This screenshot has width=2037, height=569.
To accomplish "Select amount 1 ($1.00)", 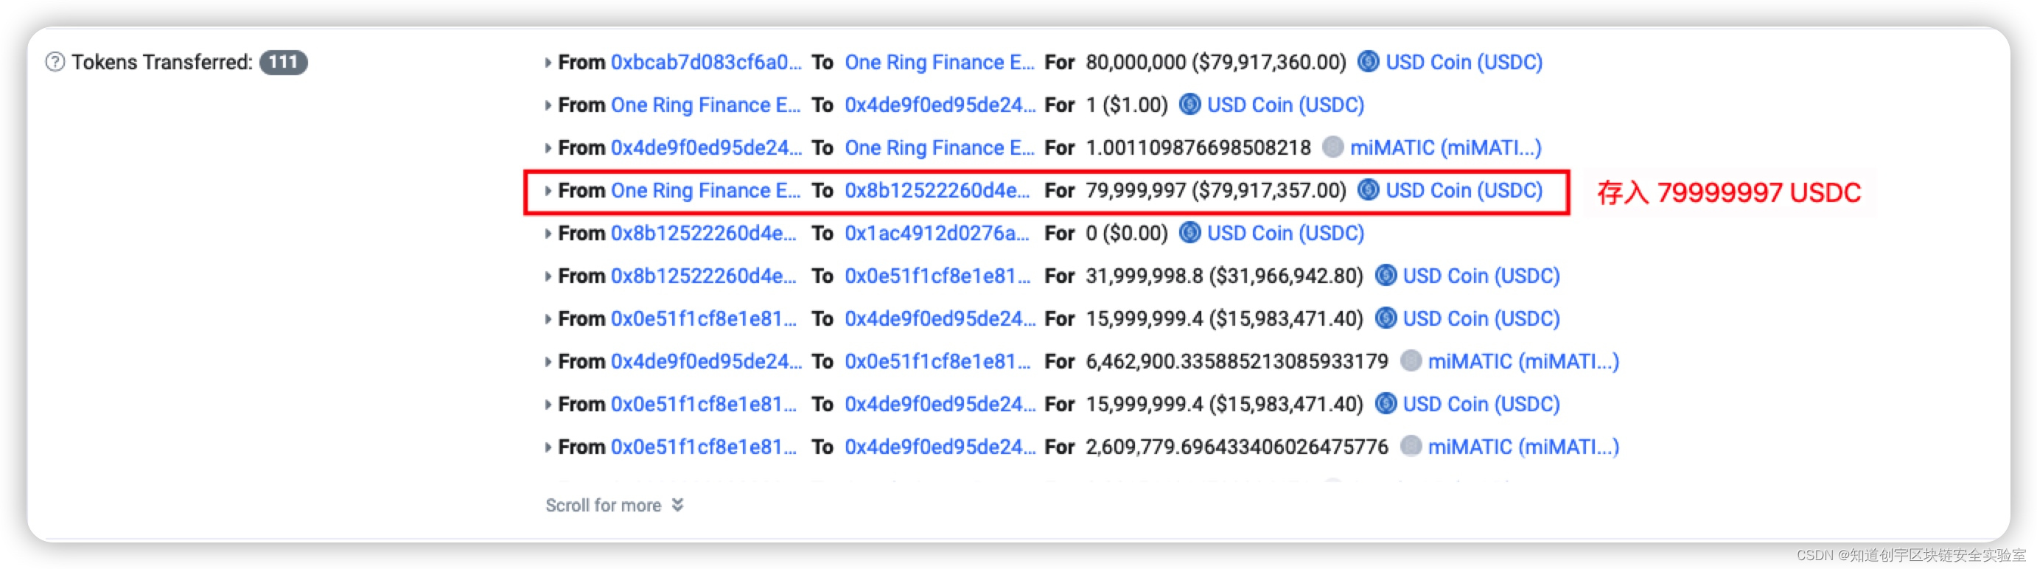I will pyautogui.click(x=1126, y=105).
